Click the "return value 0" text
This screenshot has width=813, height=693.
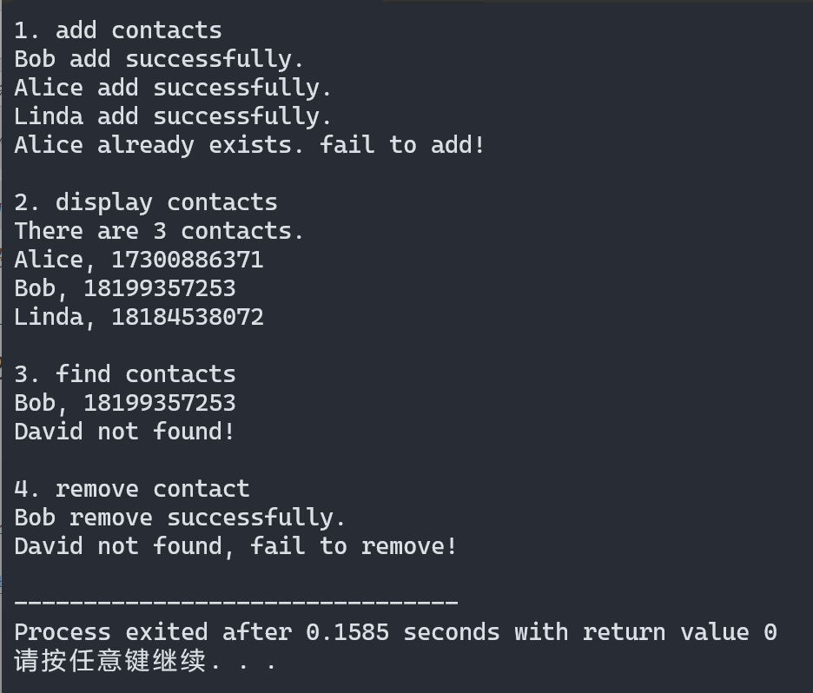[x=679, y=632]
